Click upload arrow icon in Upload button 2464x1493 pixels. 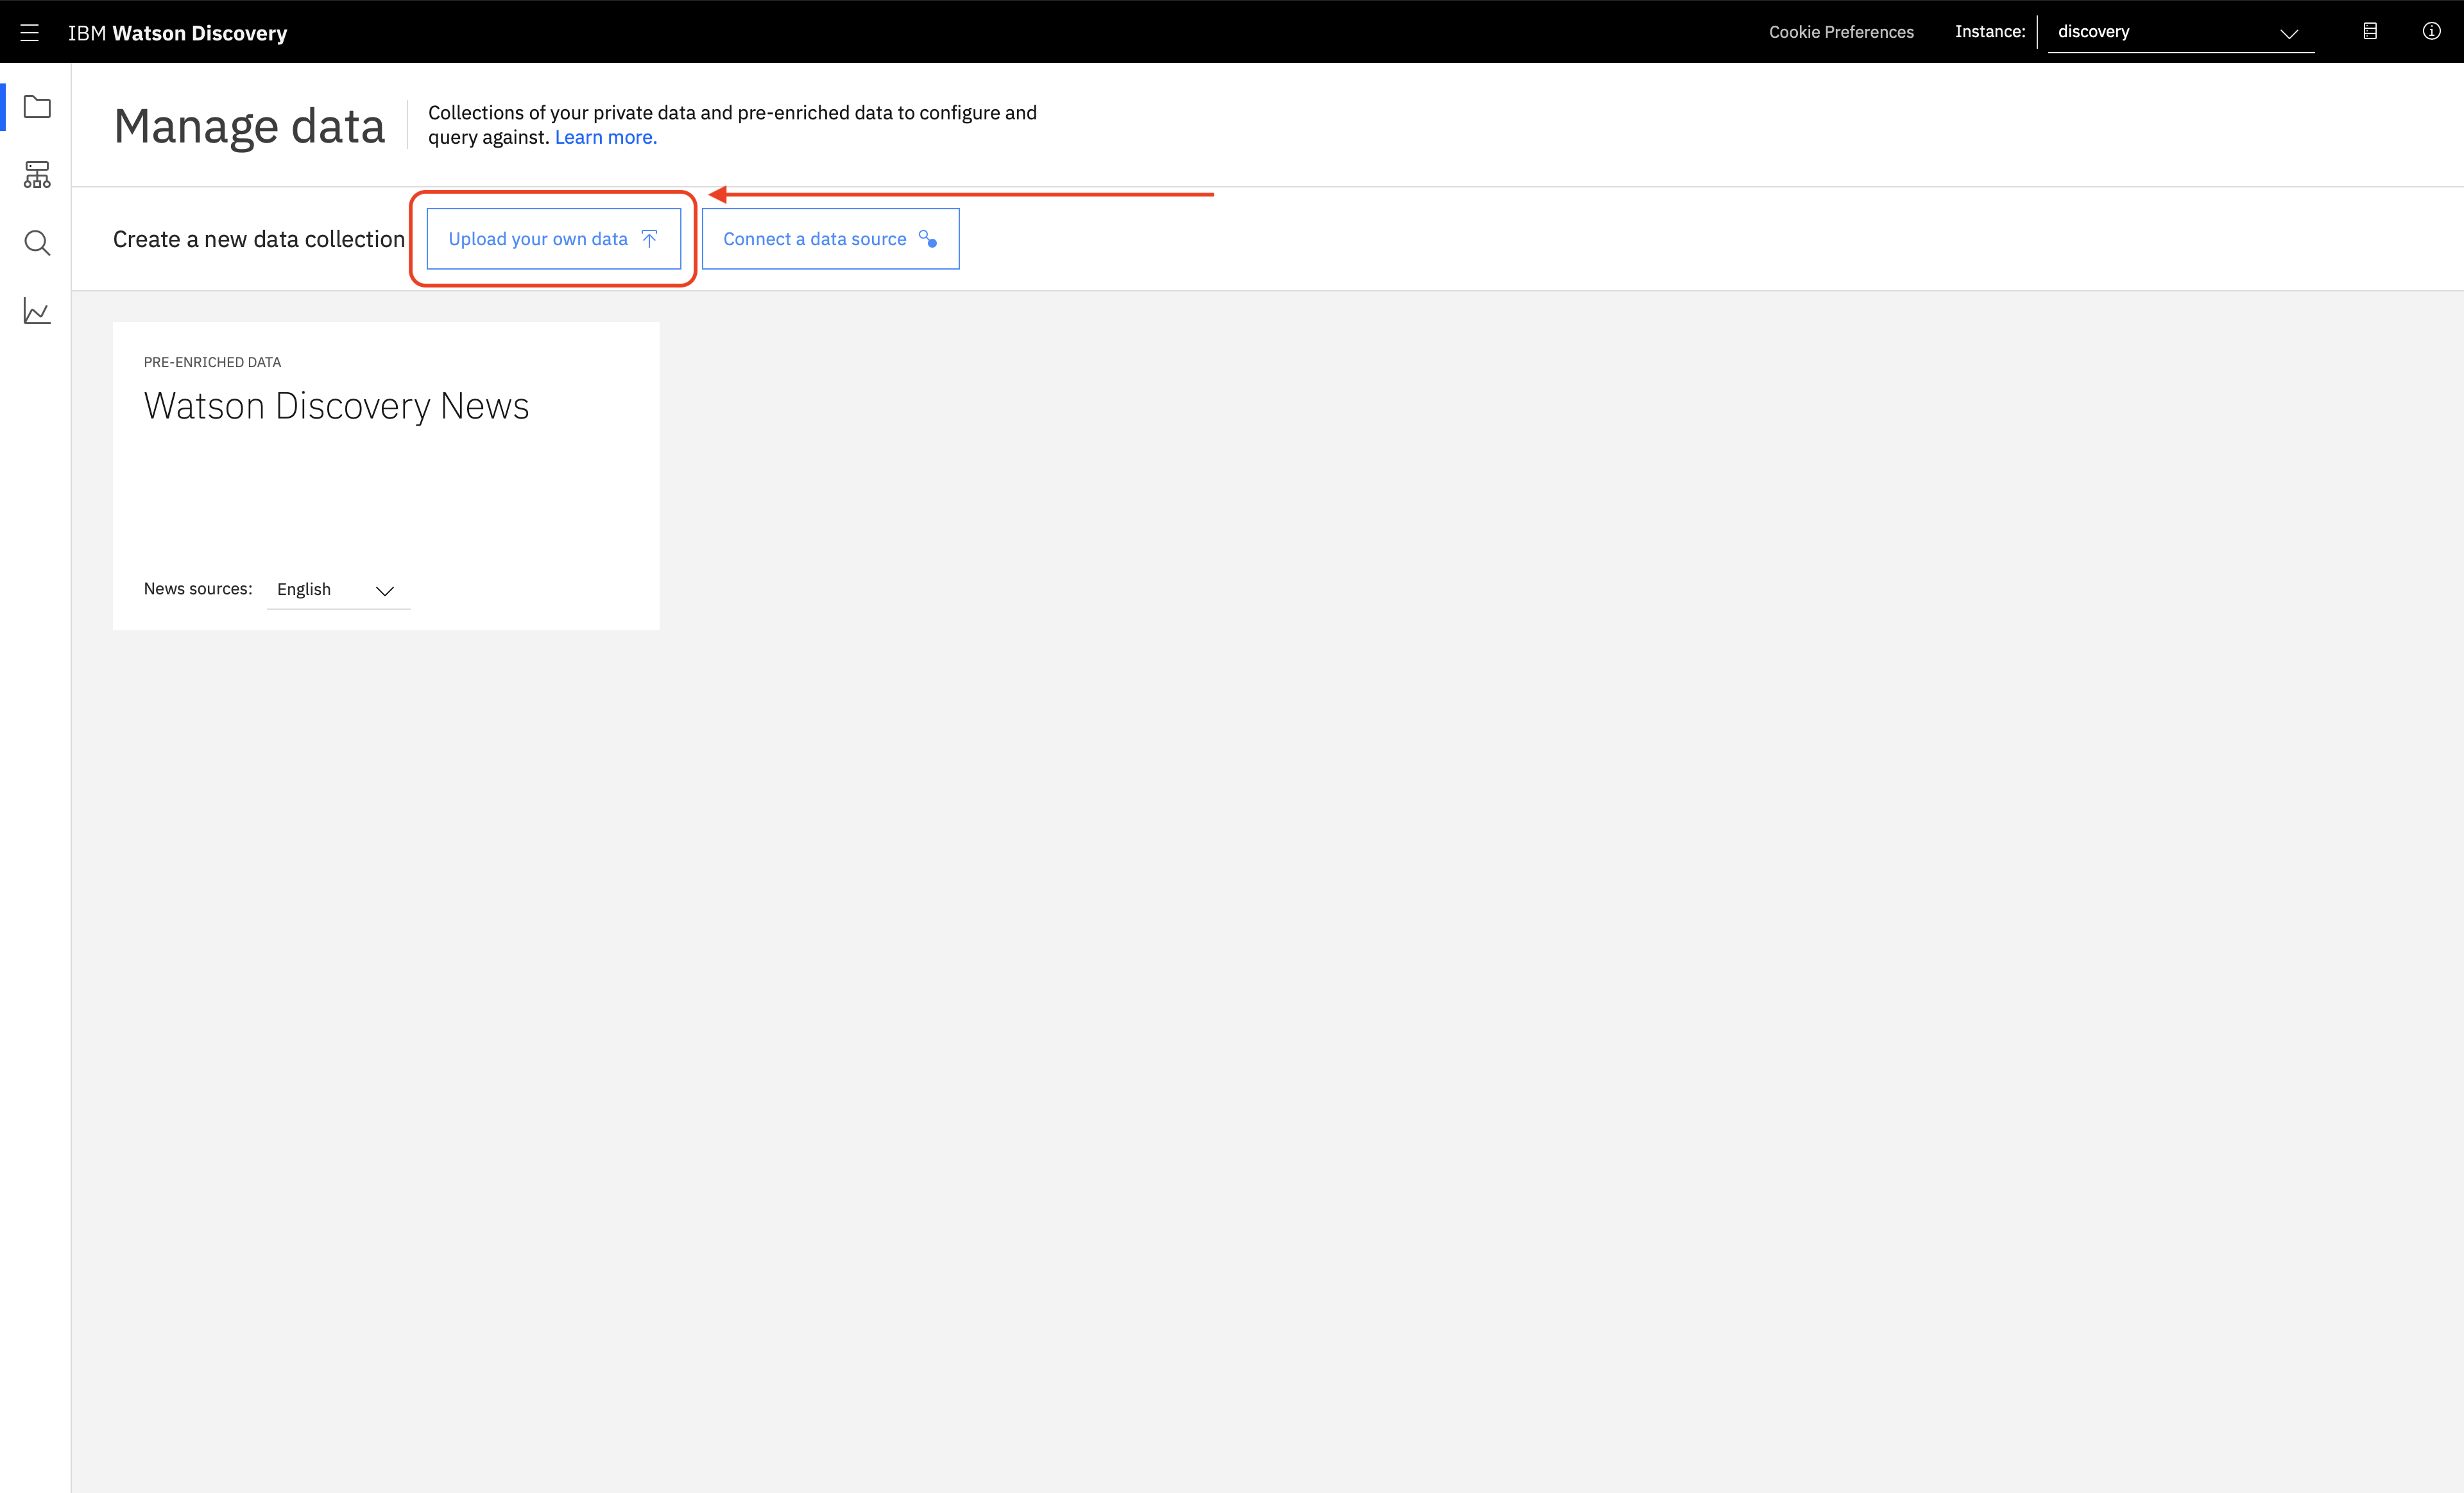[649, 239]
